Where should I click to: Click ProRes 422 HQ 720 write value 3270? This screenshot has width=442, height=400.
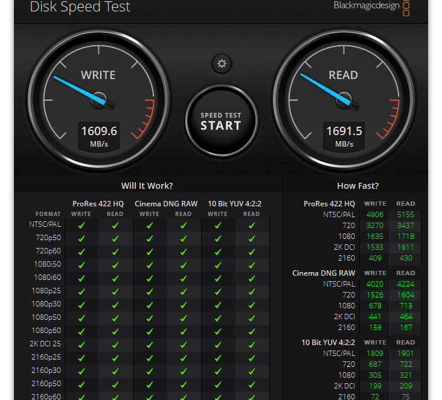[374, 226]
